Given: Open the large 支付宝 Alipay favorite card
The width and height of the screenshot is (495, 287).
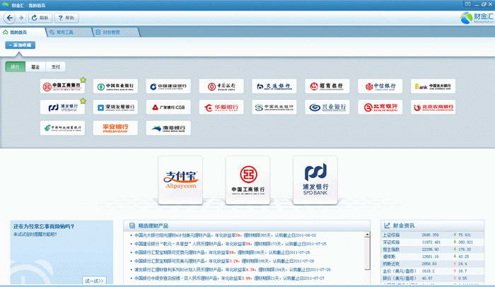Looking at the screenshot, I should point(180,180).
